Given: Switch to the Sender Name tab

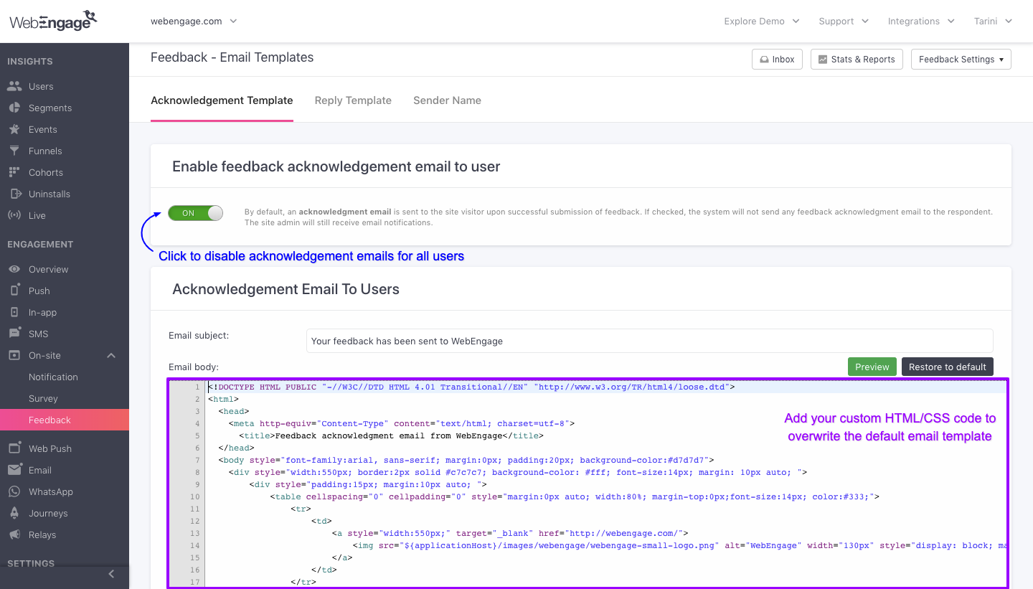Looking at the screenshot, I should [447, 100].
